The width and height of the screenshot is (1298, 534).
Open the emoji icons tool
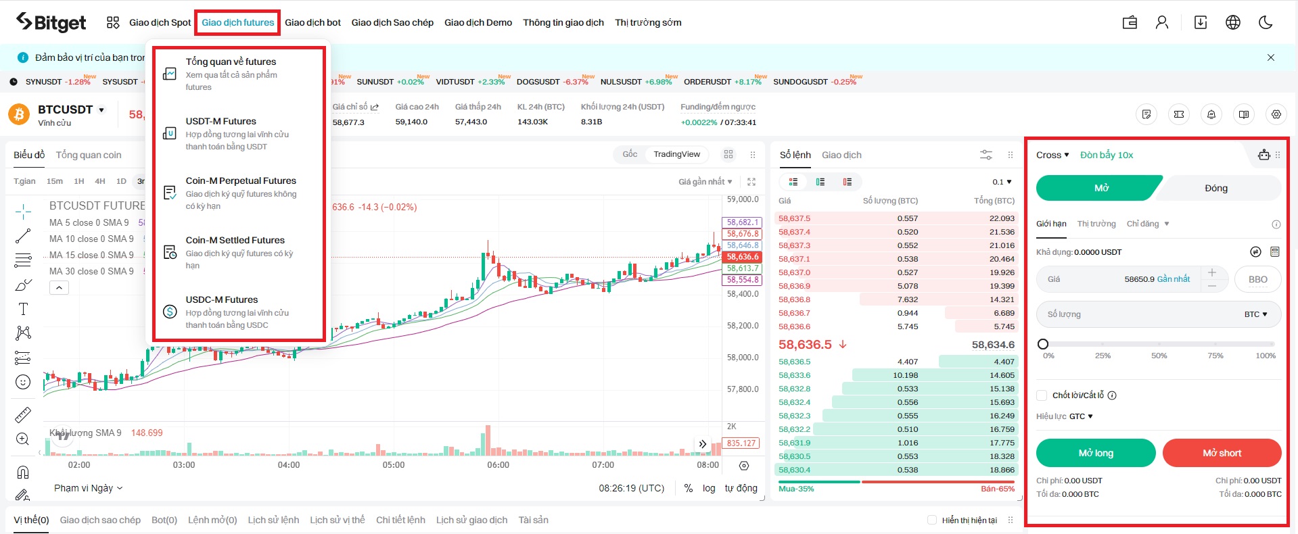pyautogui.click(x=23, y=382)
